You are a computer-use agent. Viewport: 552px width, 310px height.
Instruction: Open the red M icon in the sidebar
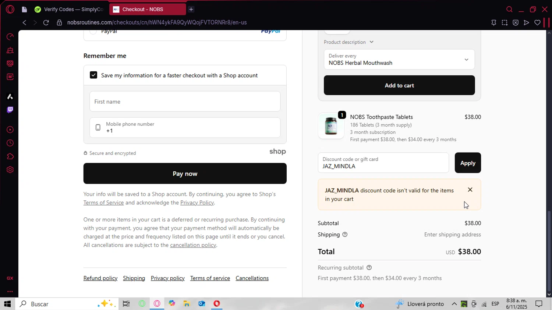tap(10, 77)
